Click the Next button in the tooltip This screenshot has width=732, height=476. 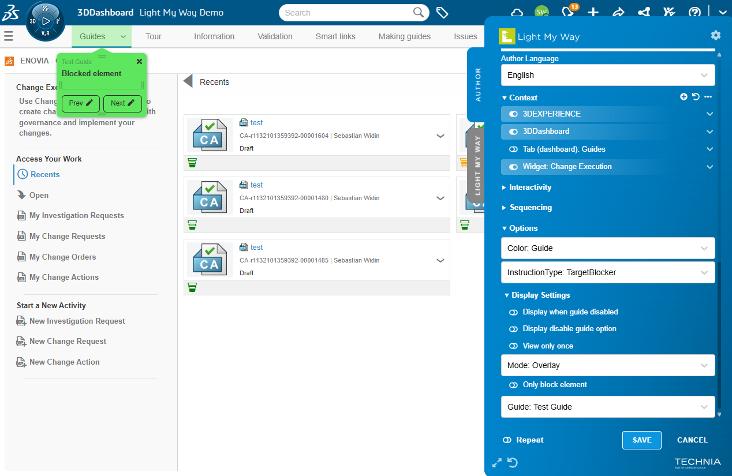122,103
